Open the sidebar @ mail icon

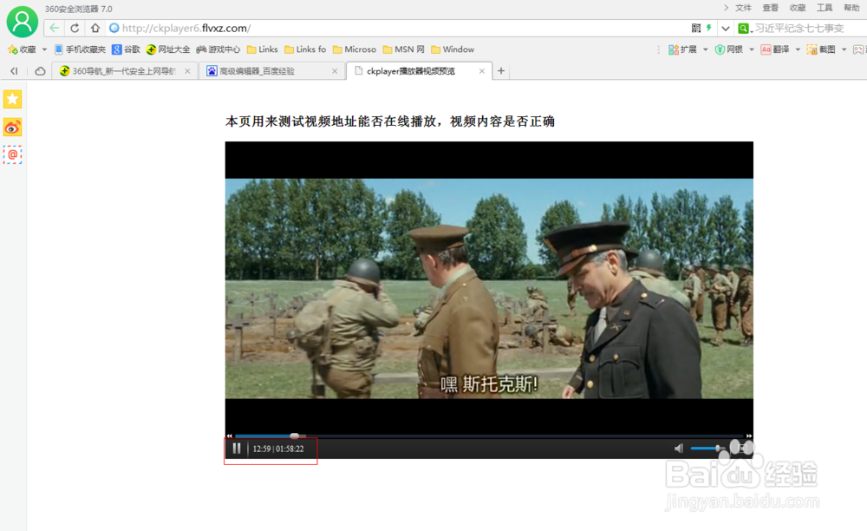pyautogui.click(x=13, y=154)
